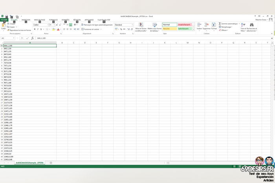The height and width of the screenshot is (183, 275).
Task: Apply the Satisfaisant cell style
Action: tap(185, 29)
